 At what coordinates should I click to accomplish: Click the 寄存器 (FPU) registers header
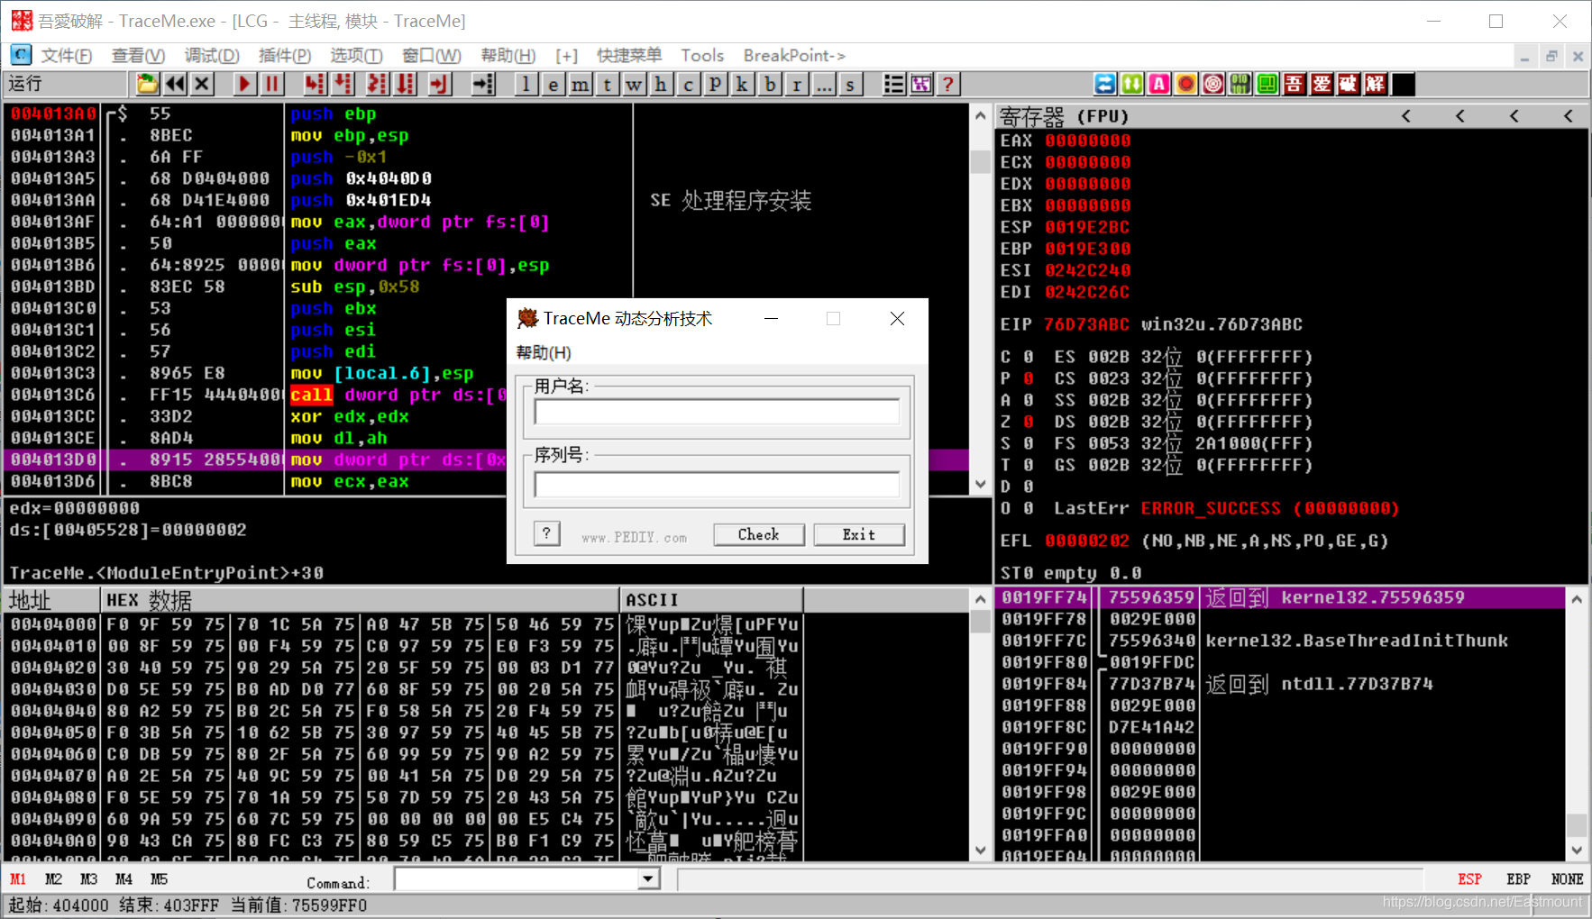point(1064,116)
